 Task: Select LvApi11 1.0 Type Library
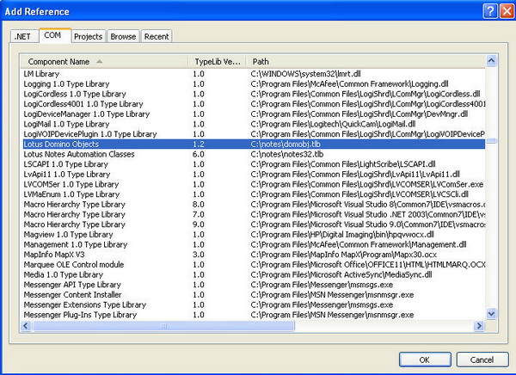pyautogui.click(x=254, y=174)
